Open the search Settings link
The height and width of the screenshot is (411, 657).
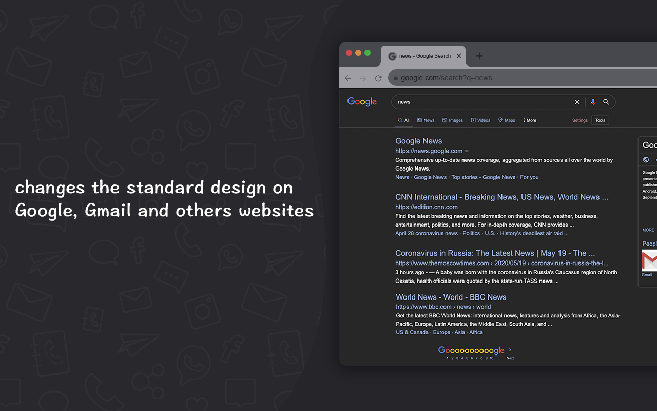point(580,120)
